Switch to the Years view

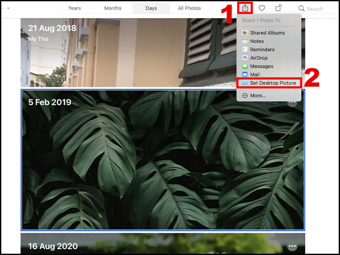click(x=74, y=8)
